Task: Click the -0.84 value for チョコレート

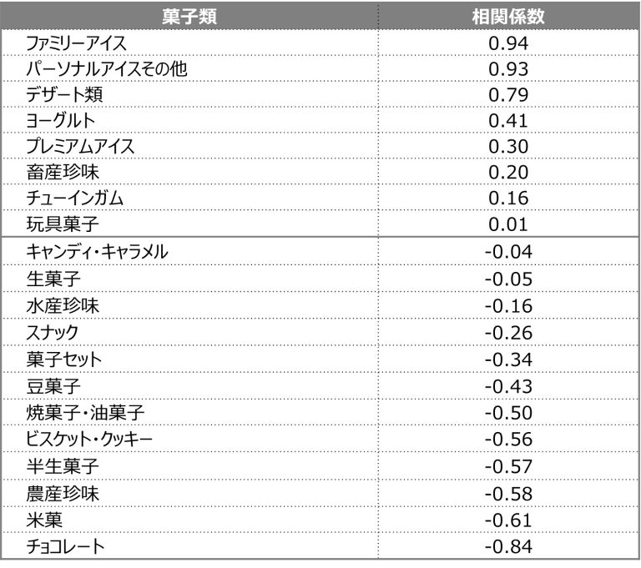Action: [508, 548]
